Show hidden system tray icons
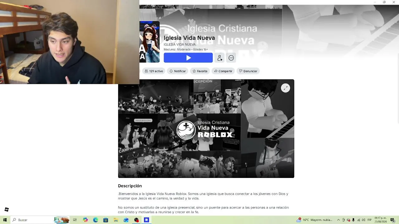This screenshot has width=399, height=224. [x=339, y=220]
